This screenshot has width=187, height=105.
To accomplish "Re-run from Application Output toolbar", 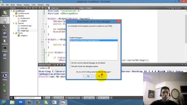I will (x=64, y=65).
